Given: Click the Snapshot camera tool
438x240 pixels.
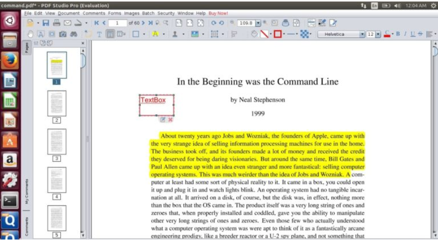Looking at the screenshot, I should [63, 34].
